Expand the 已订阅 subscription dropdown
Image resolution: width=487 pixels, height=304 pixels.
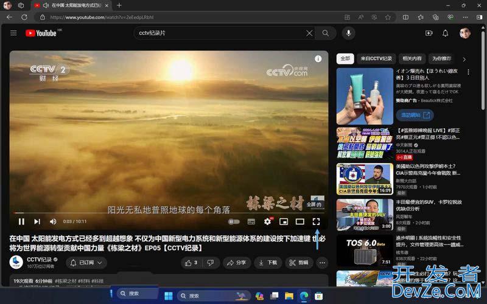point(86,263)
